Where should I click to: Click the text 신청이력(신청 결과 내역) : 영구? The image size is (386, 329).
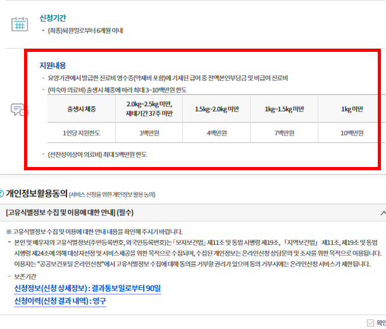(x=60, y=301)
